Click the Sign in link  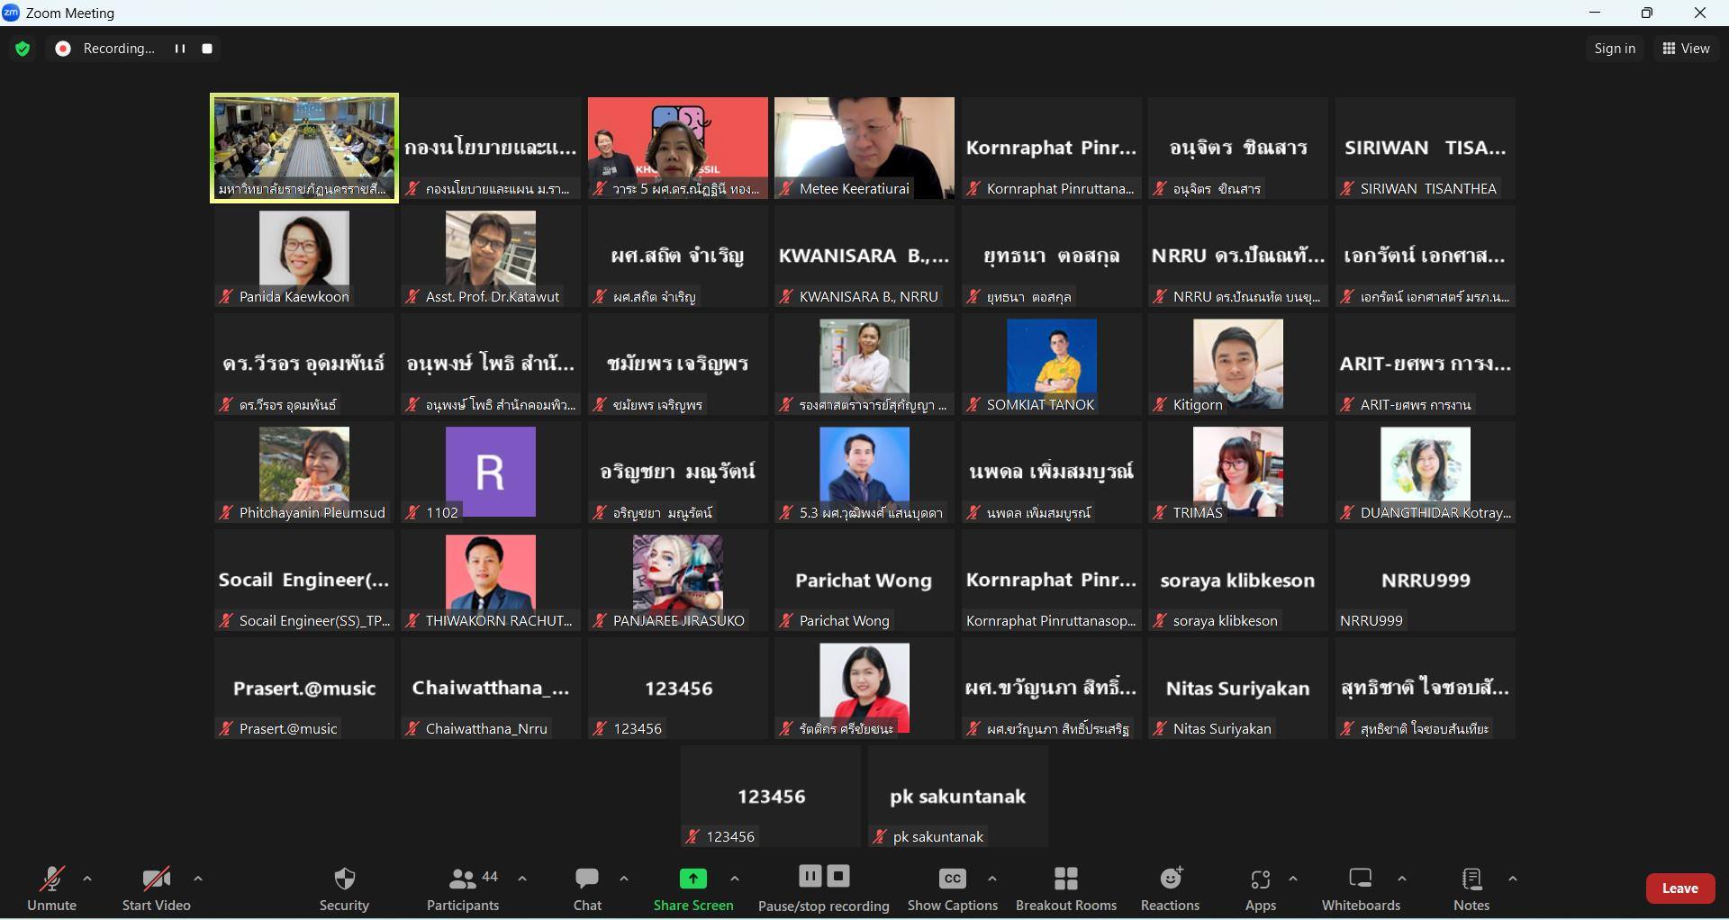1615,49
